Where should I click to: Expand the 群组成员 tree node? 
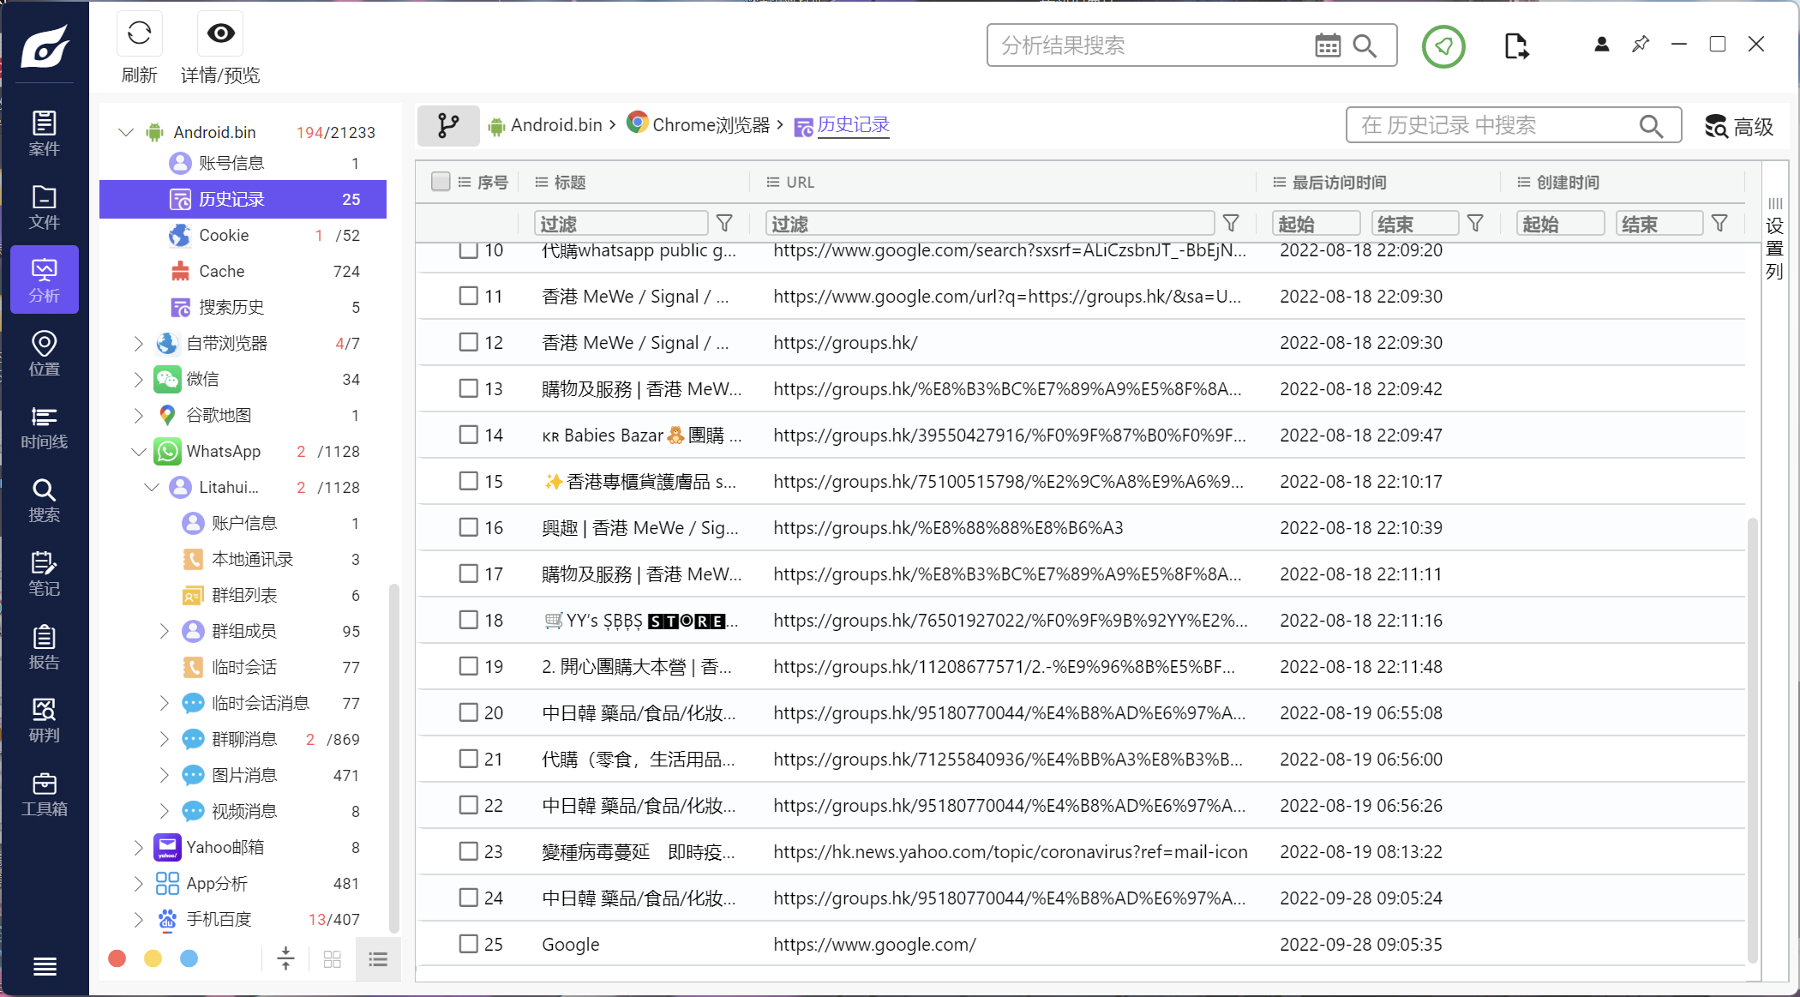(x=164, y=632)
